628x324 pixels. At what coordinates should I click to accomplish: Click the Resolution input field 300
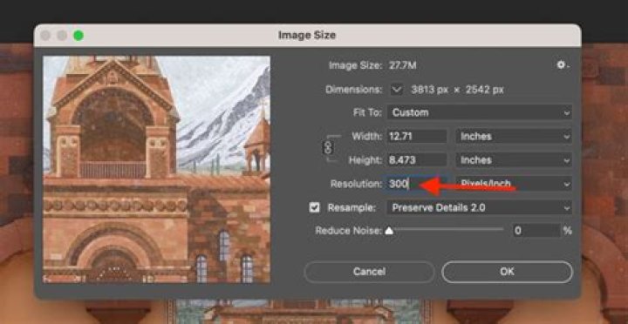tap(417, 184)
